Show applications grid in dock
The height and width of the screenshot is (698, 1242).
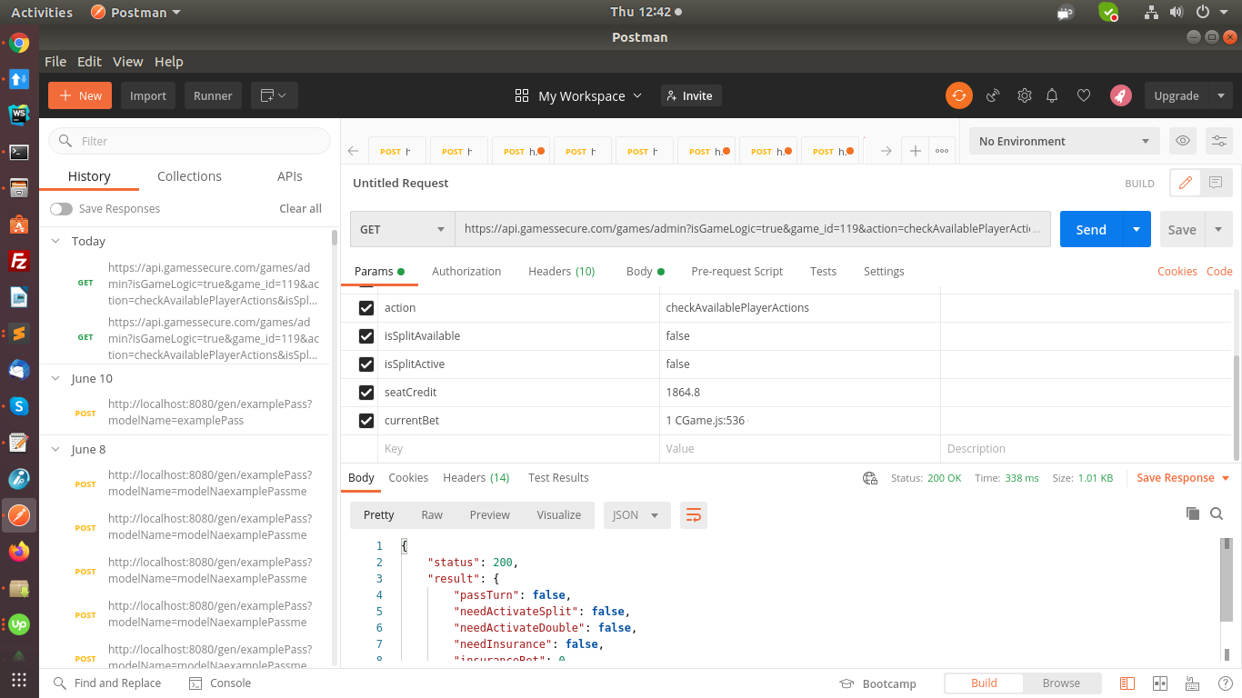point(19,680)
